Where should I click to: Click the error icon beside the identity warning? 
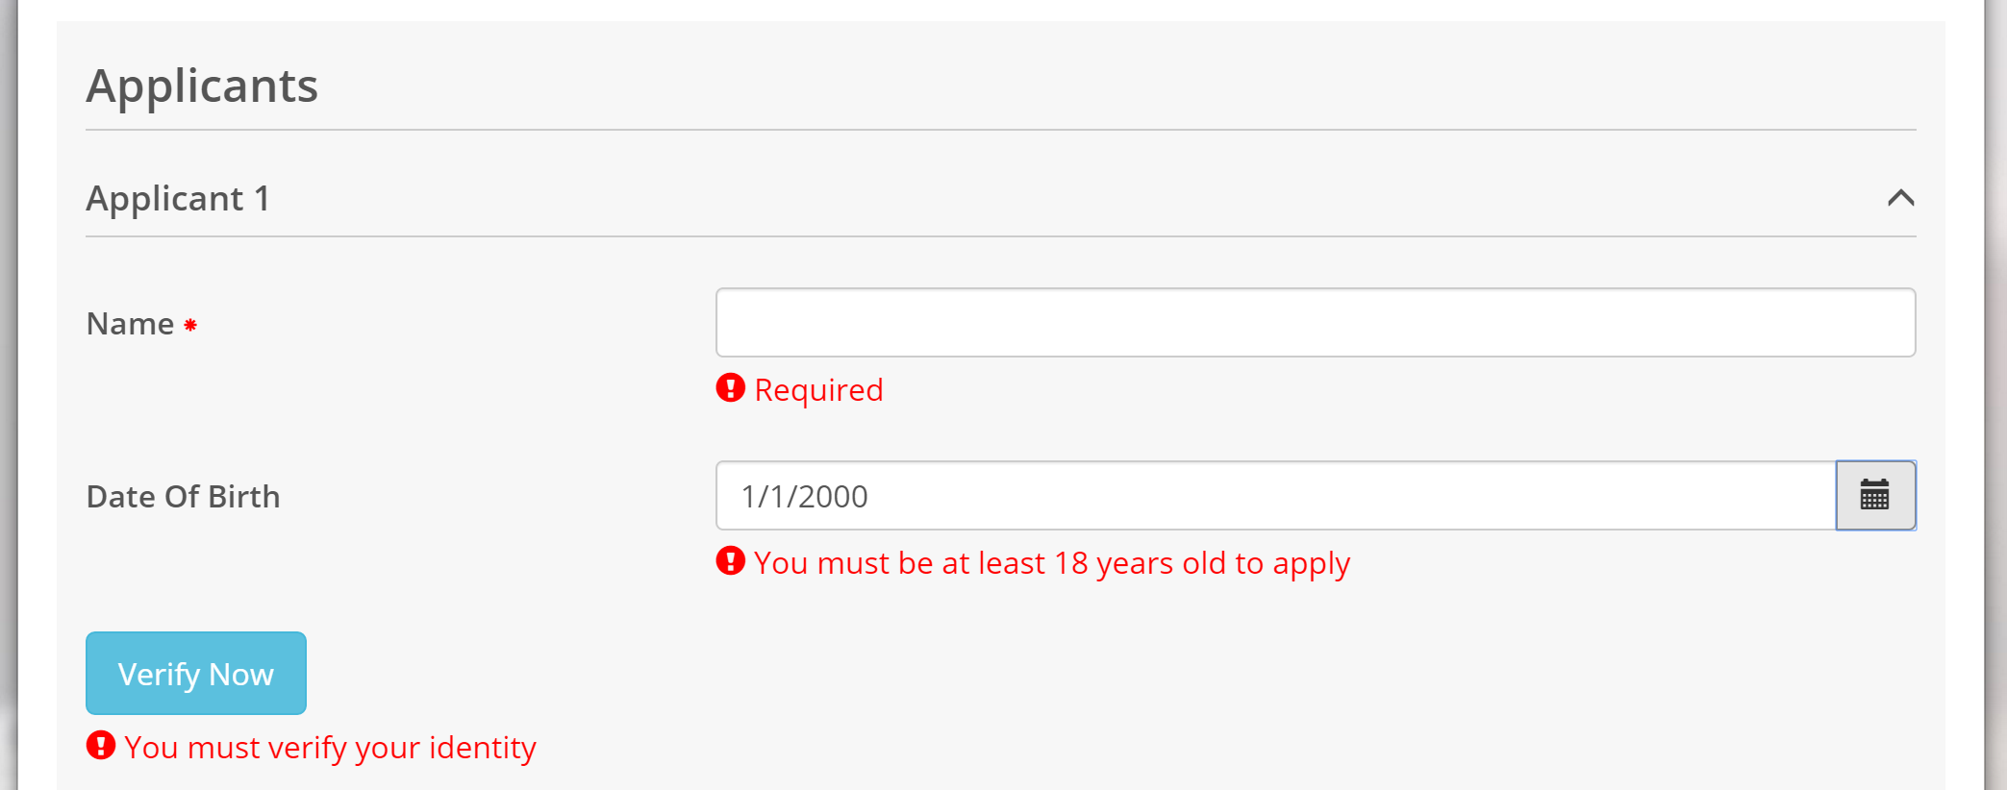pyautogui.click(x=101, y=746)
